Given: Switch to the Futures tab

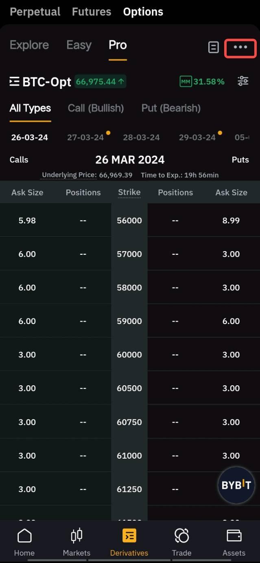Looking at the screenshot, I should (x=92, y=12).
